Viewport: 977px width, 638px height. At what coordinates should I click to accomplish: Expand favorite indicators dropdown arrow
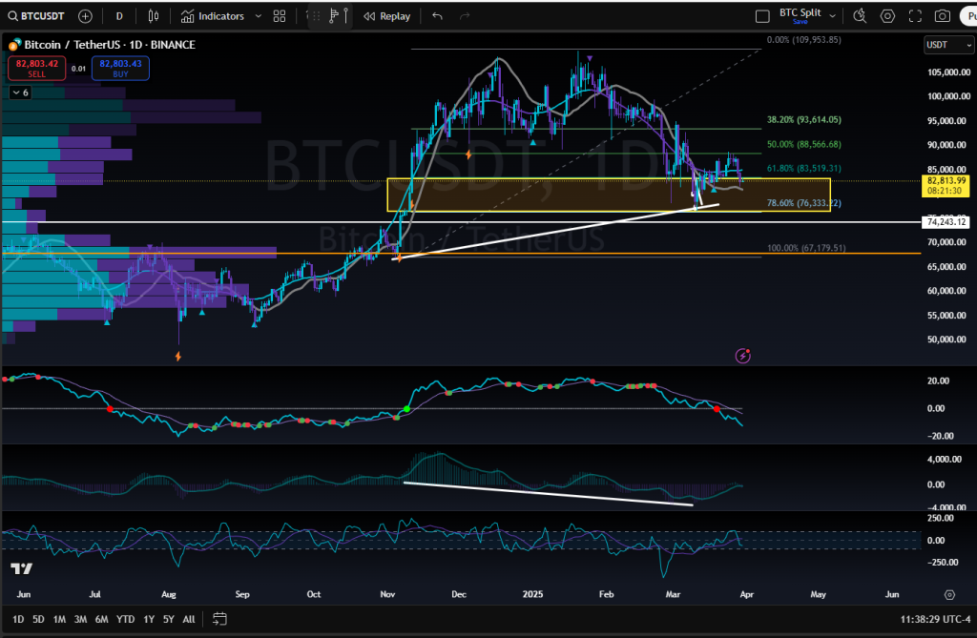tap(258, 16)
